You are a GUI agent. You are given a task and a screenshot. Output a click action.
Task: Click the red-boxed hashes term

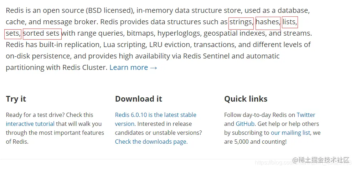coord(268,23)
